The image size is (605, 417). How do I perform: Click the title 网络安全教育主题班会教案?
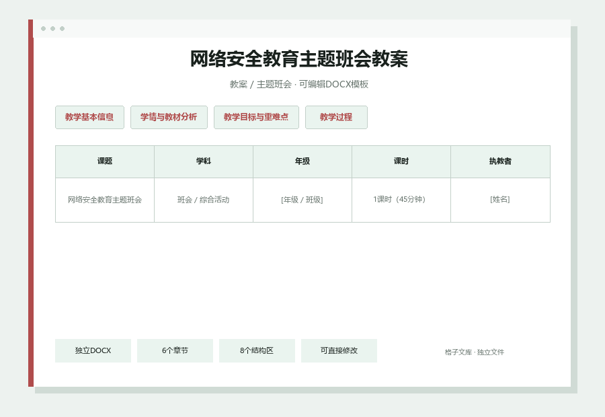pyautogui.click(x=299, y=59)
